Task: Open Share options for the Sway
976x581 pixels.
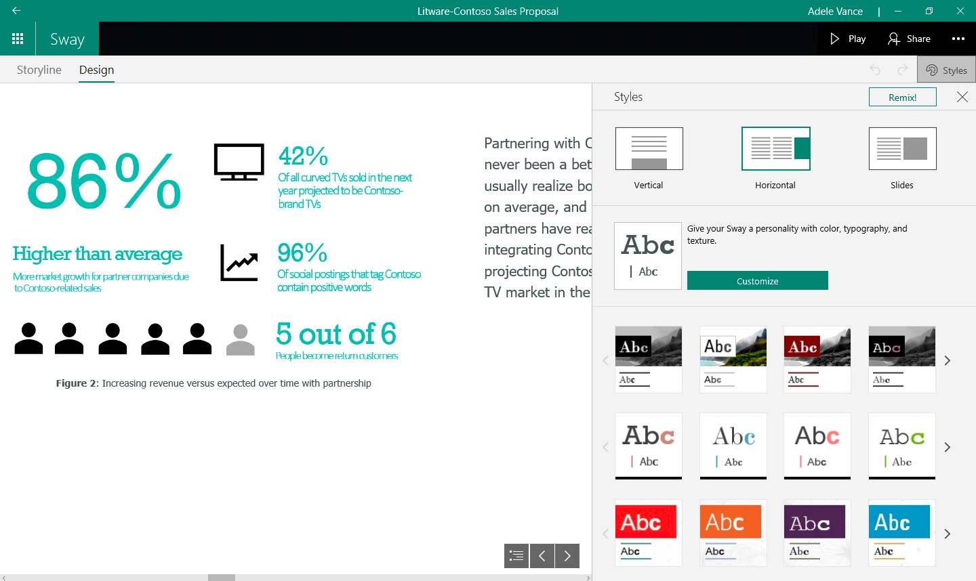Action: tap(909, 38)
